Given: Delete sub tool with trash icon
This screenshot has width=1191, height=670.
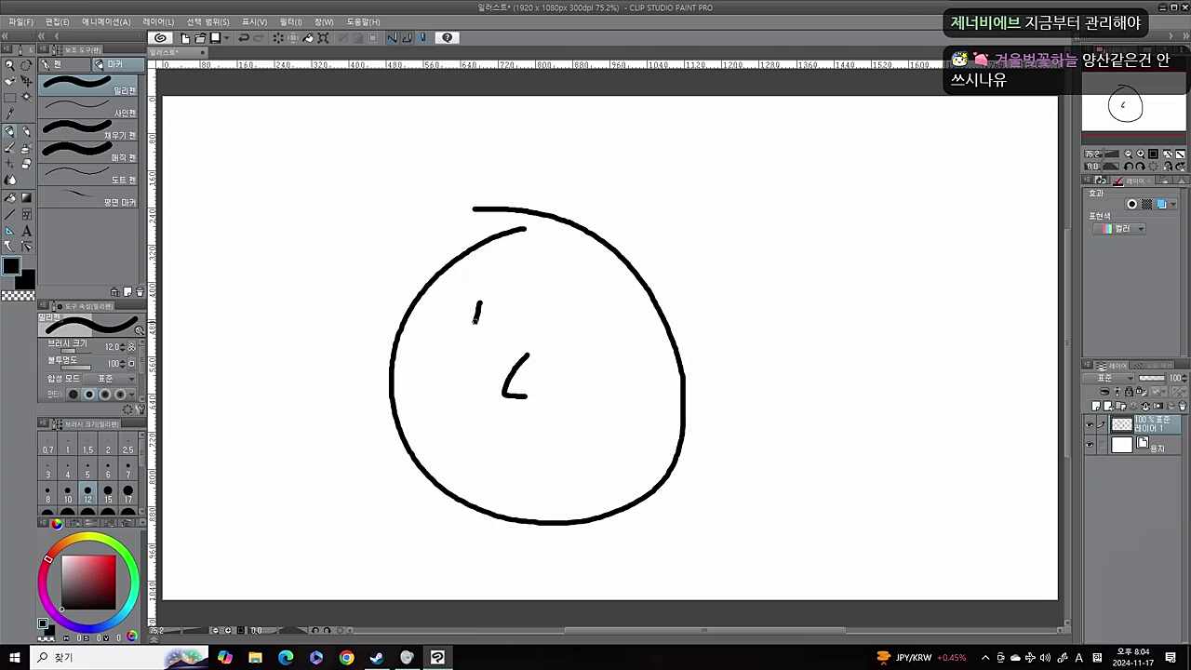Looking at the screenshot, I should pyautogui.click(x=141, y=292).
